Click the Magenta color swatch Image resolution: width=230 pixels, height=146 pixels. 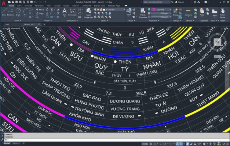[154, 9]
